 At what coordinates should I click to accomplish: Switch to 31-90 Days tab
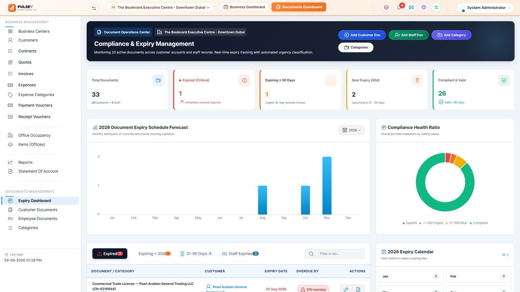196,254
